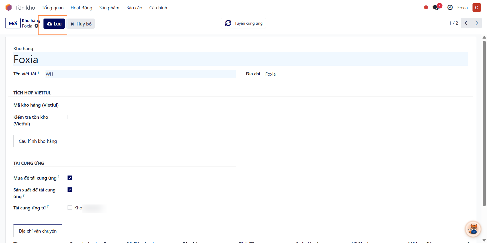Uncheck Mua để tái cung ứng
Viewport: 487px width, 243px height.
(x=70, y=178)
